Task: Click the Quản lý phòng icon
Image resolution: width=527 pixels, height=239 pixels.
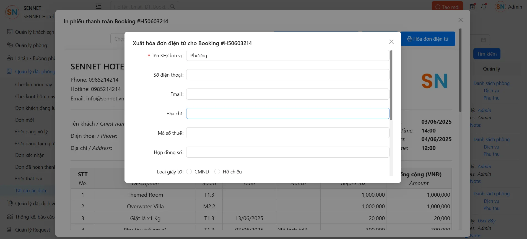Action: pos(10,45)
